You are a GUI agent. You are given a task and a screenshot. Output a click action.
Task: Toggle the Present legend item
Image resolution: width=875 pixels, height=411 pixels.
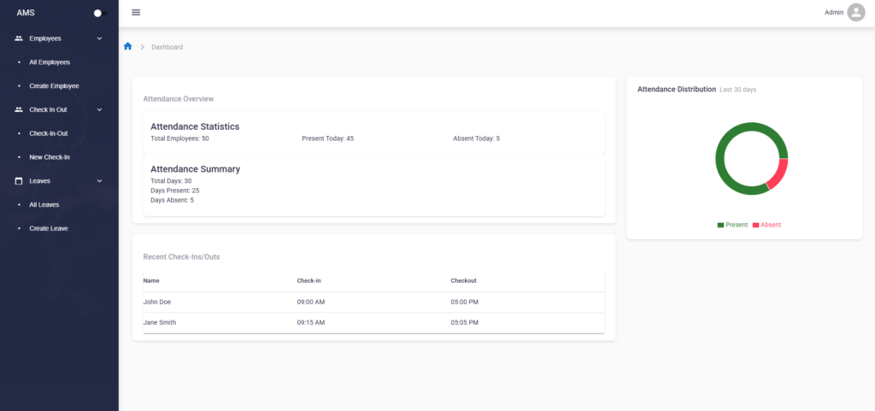point(732,225)
